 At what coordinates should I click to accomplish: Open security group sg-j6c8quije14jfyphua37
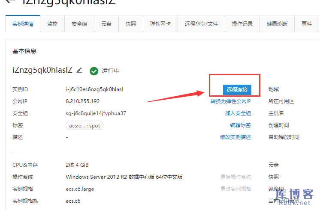[x=96, y=113]
